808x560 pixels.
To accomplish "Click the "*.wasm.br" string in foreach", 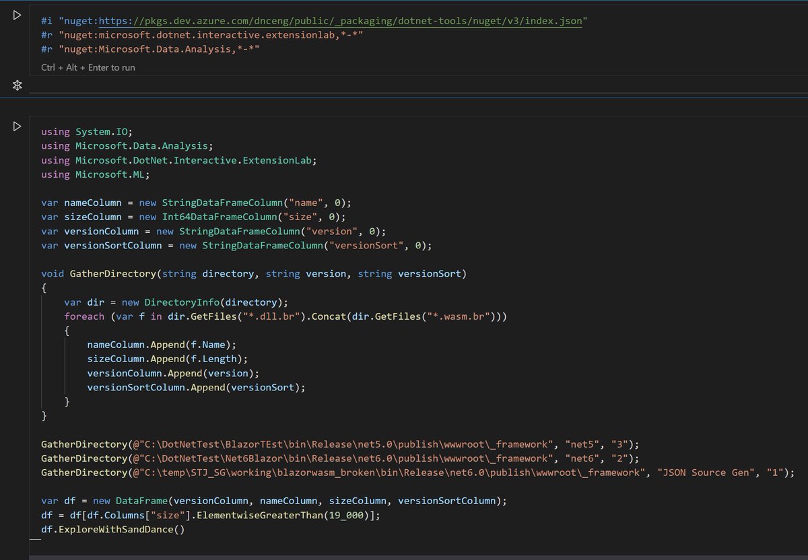I will click(457, 316).
